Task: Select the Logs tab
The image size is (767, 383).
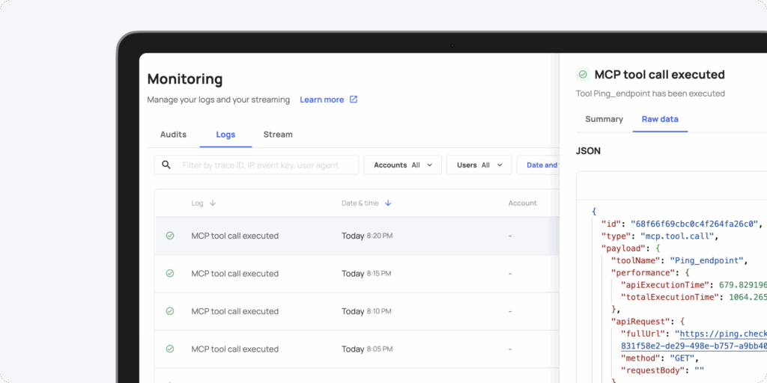Action: (225, 135)
